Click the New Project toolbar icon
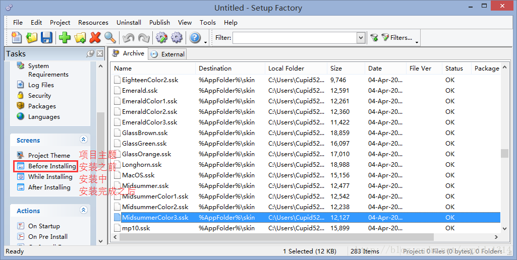 point(16,38)
